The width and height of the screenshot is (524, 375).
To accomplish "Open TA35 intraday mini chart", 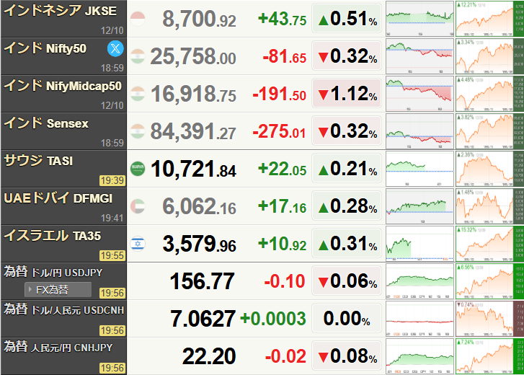I will (419, 244).
